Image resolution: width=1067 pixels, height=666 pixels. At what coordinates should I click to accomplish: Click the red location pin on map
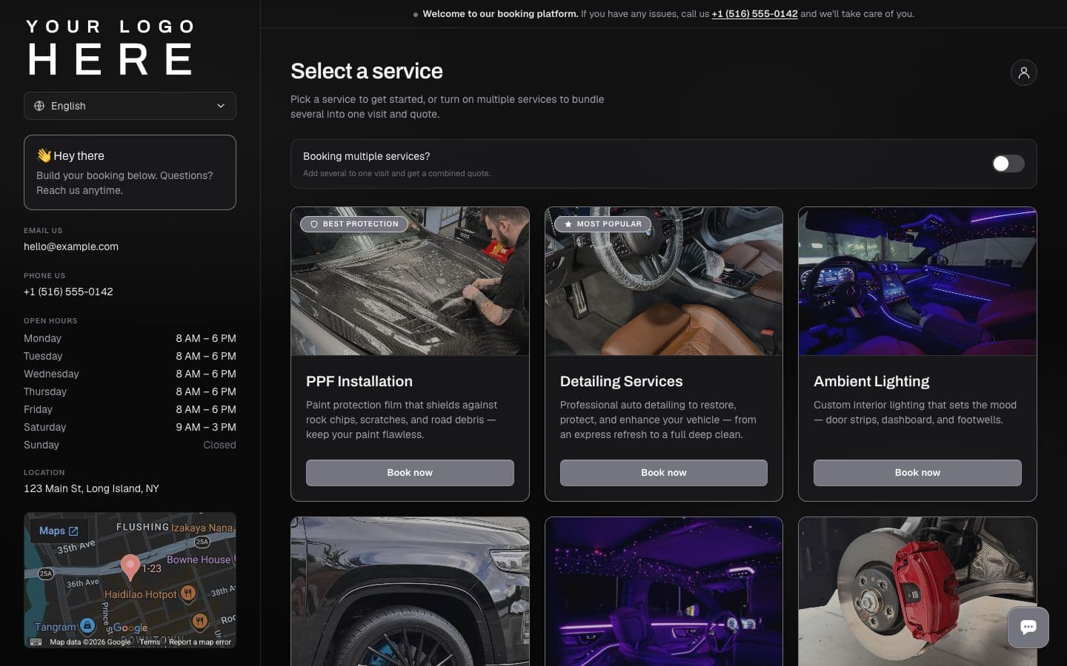pos(130,567)
